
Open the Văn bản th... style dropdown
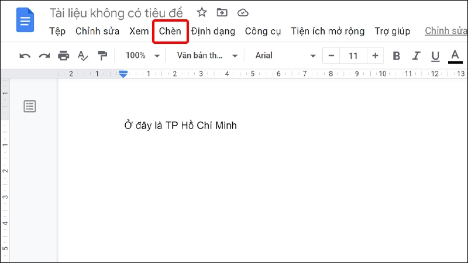[207, 56]
